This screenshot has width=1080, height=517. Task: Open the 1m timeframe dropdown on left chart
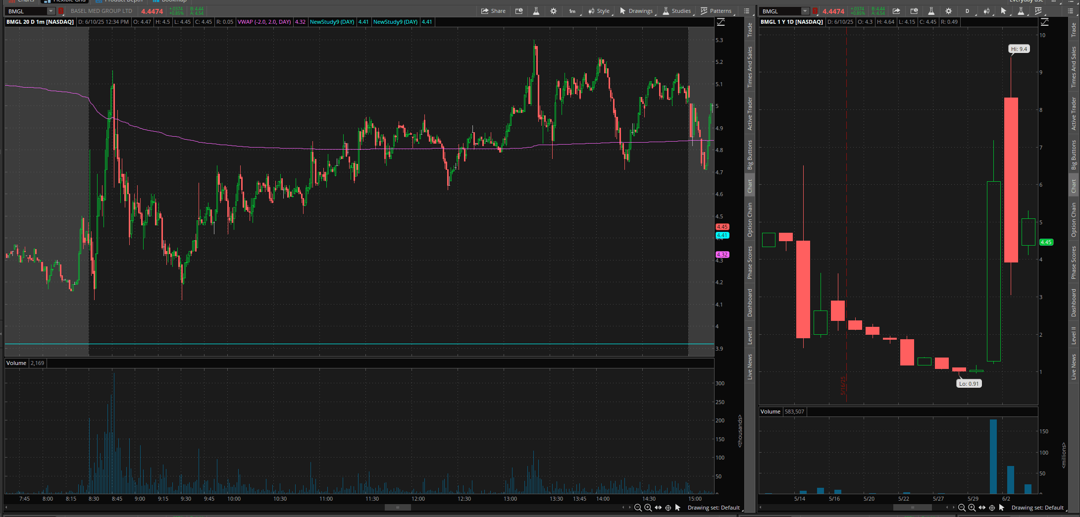pos(572,11)
